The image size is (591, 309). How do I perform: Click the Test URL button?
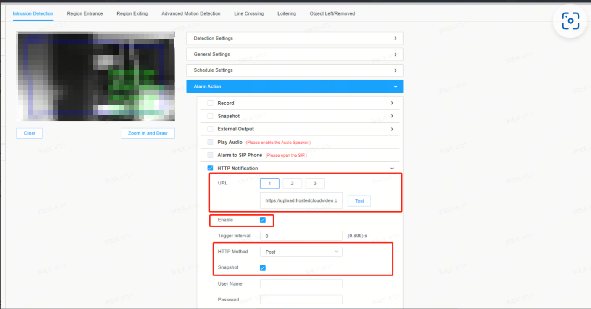click(x=359, y=201)
